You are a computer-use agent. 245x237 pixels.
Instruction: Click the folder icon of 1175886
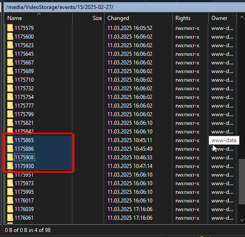click(x=10, y=149)
